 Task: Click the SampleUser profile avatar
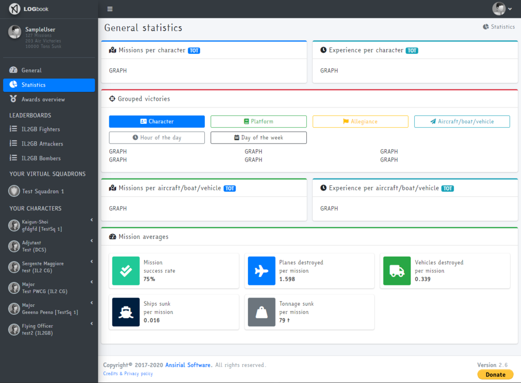point(15,32)
